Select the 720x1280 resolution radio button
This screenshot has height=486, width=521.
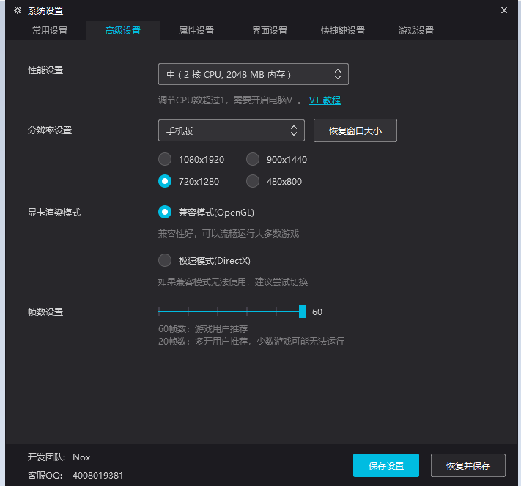(165, 181)
